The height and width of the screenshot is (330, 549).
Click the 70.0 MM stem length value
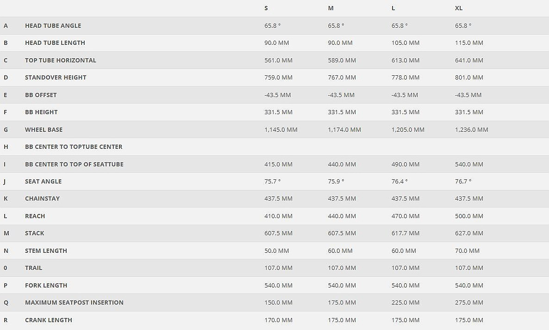tap(467, 251)
